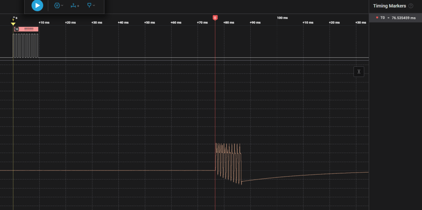Start capture with the blue play button
The width and height of the screenshot is (422, 210).
click(x=38, y=5)
